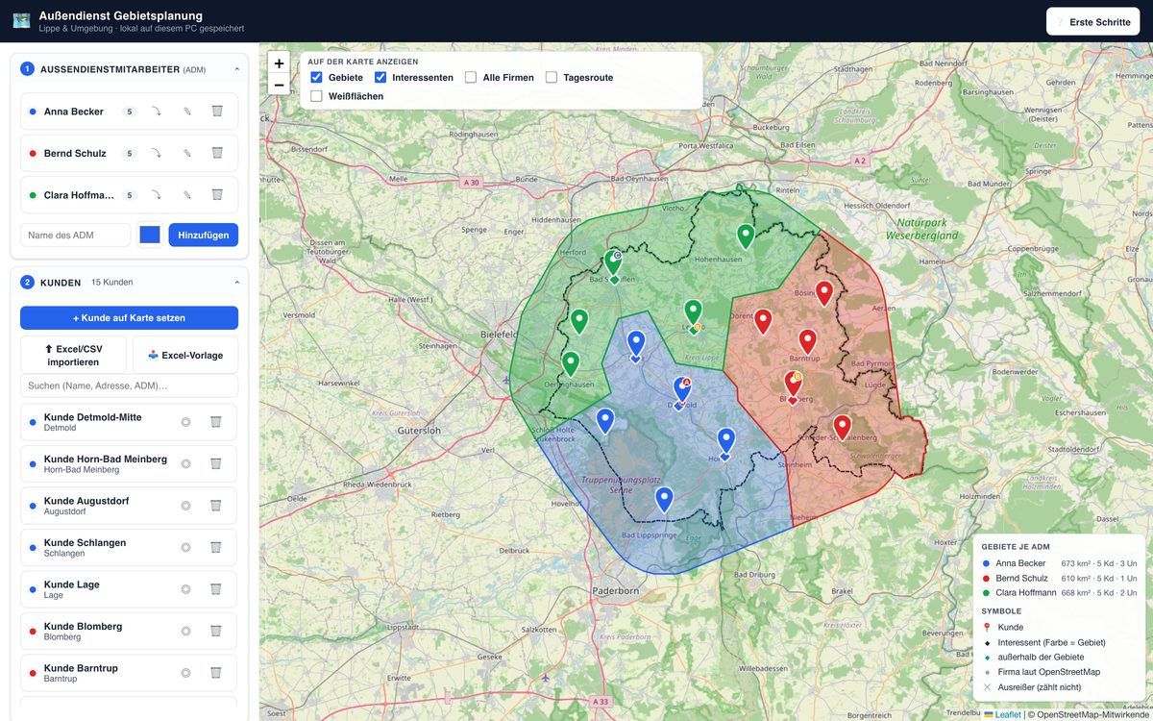Click the arrow icon on Anna Becker's row

pos(157,112)
